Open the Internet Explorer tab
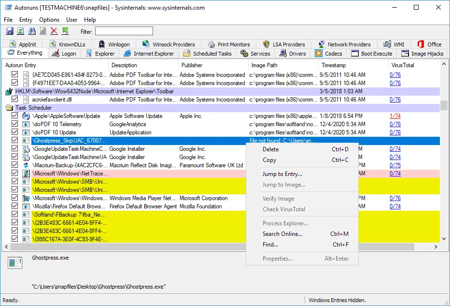 (149, 54)
